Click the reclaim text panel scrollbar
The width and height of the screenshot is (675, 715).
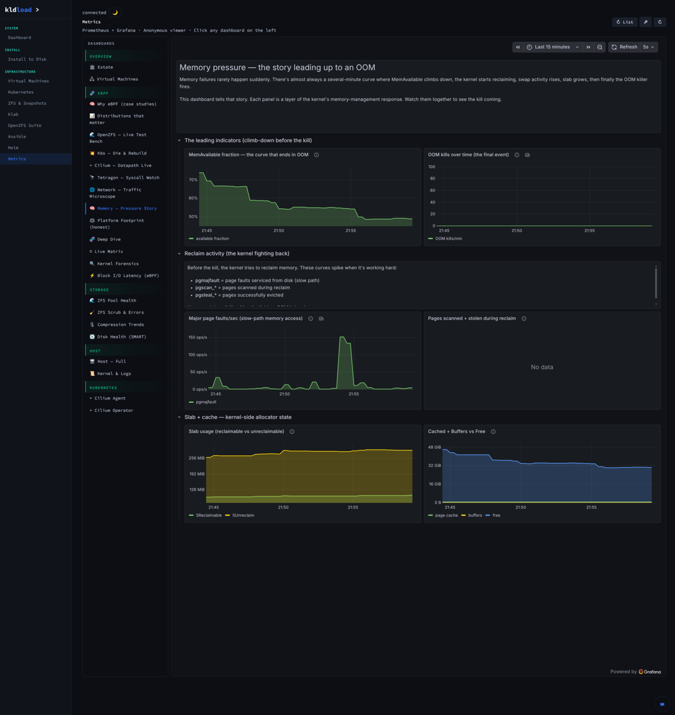point(656,283)
